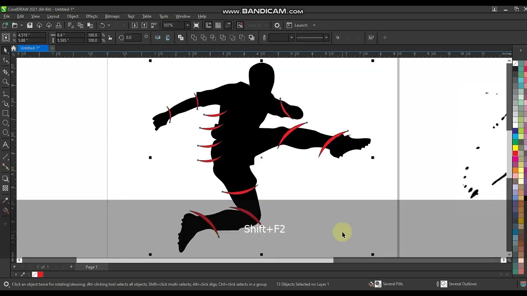
Task: Pick the yellow swatch in color palette
Action: (515, 148)
